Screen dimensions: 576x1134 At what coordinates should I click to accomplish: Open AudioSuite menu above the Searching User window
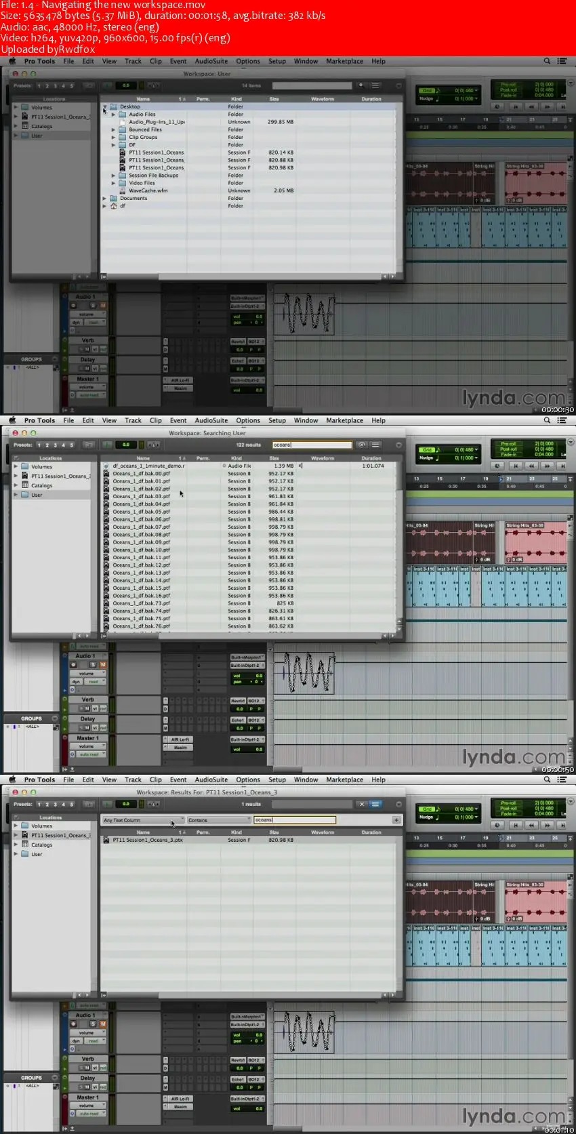coord(211,420)
